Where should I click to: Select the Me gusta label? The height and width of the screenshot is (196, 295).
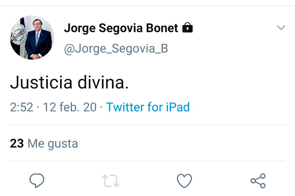(x=53, y=143)
